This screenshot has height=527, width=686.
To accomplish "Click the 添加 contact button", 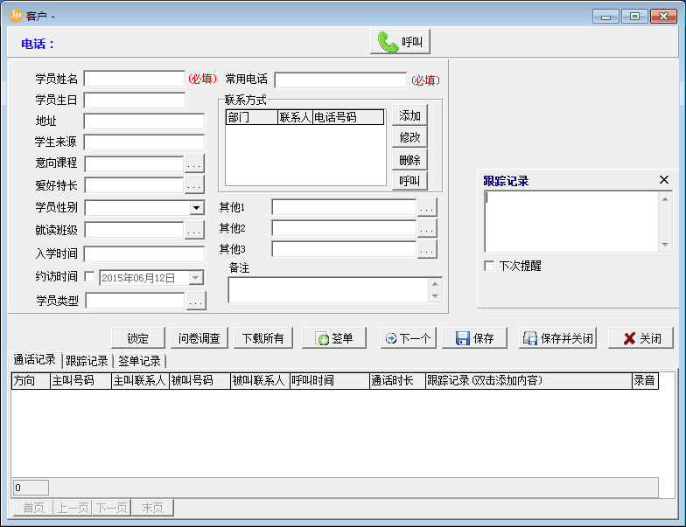I will 409,115.
